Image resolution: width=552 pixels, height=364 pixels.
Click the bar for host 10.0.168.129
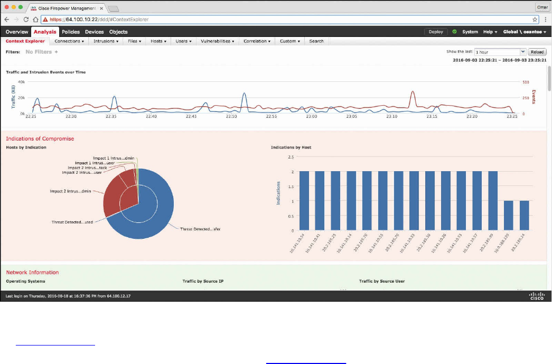point(509,216)
